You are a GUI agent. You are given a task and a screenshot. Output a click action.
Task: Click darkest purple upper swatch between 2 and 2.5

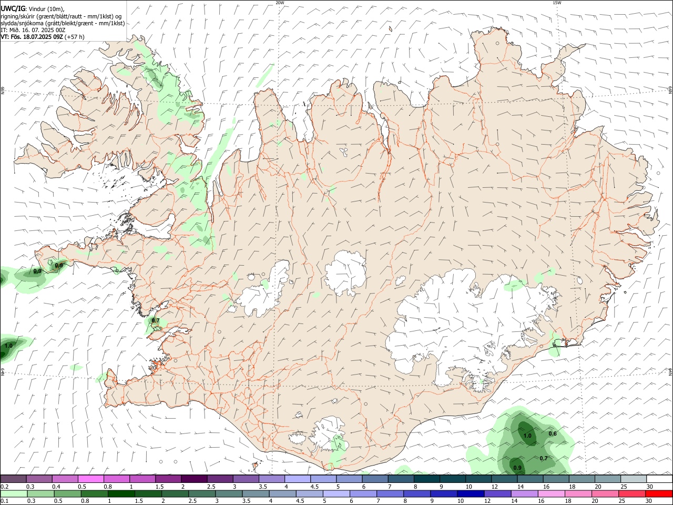click(193, 479)
